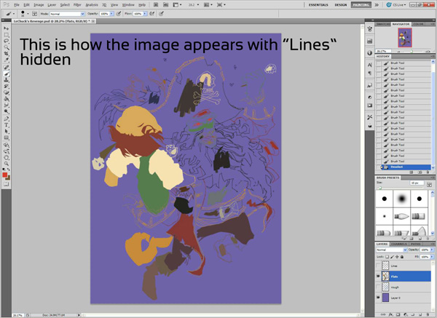Open the Layer menu
Image resolution: width=437 pixels, height=318 pixels.
click(52, 5)
